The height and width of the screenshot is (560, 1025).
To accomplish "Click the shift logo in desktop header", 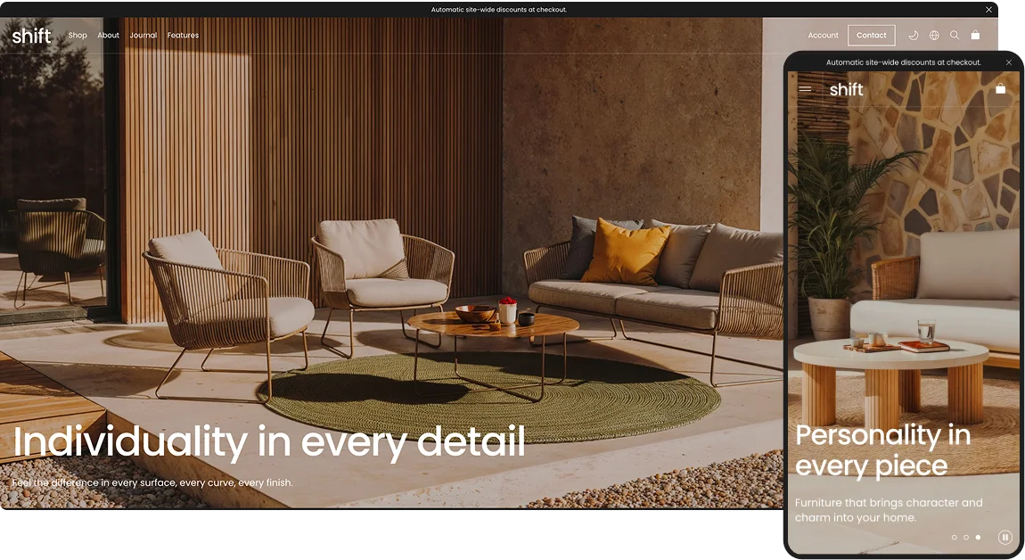I will click(32, 36).
